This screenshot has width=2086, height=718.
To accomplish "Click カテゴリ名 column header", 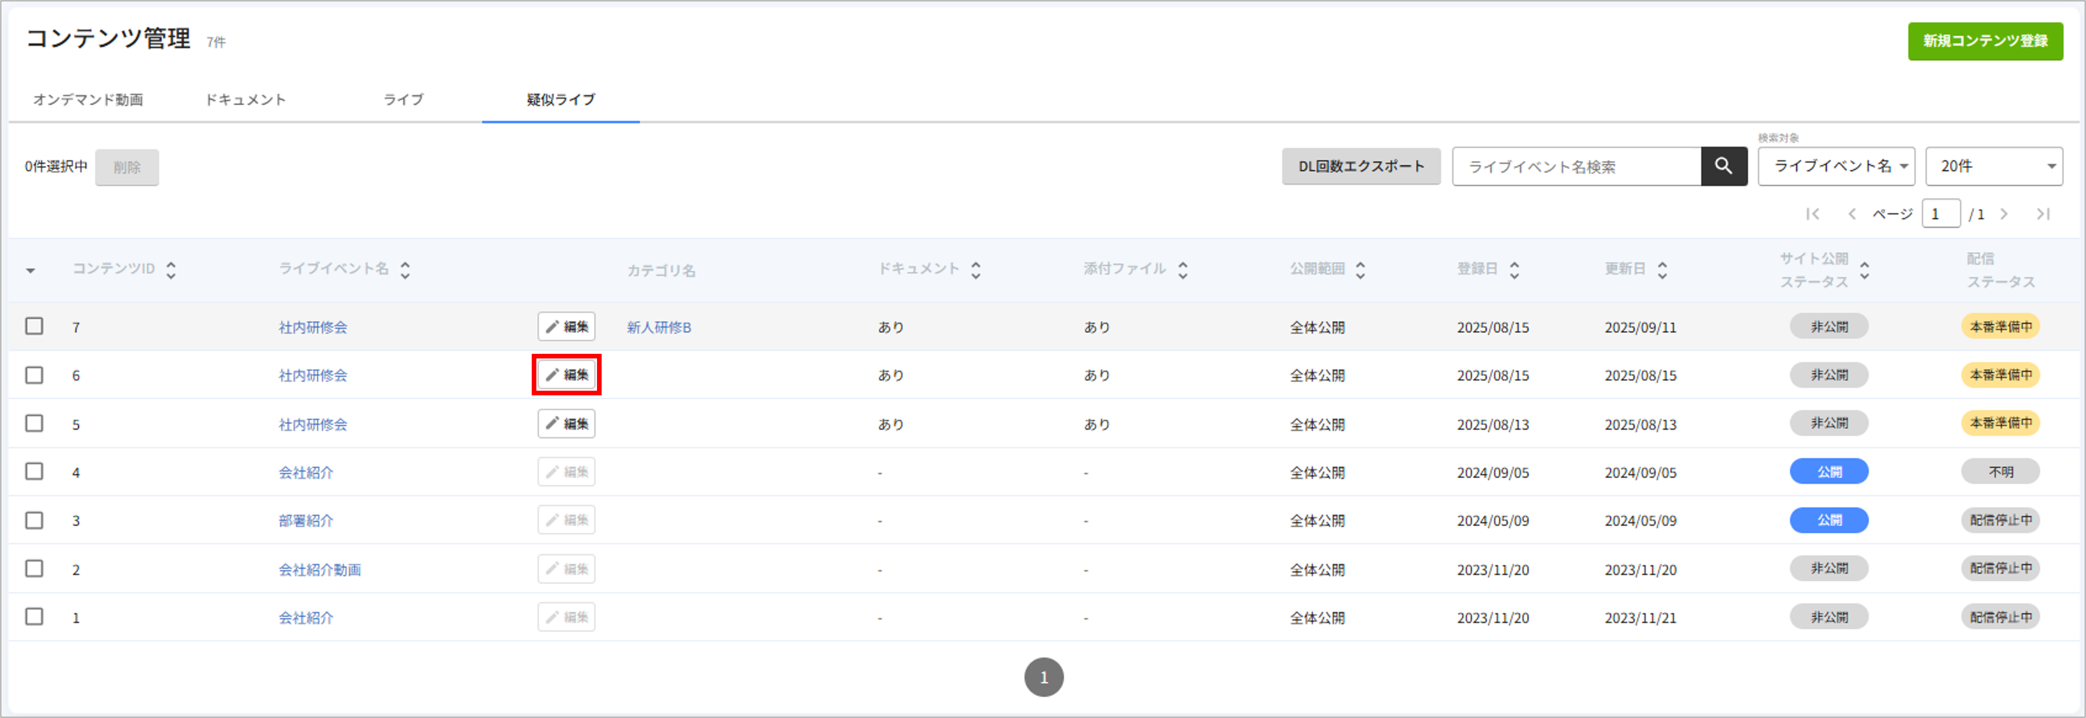I will coord(661,271).
